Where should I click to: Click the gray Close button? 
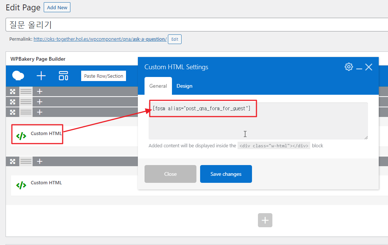(x=170, y=174)
